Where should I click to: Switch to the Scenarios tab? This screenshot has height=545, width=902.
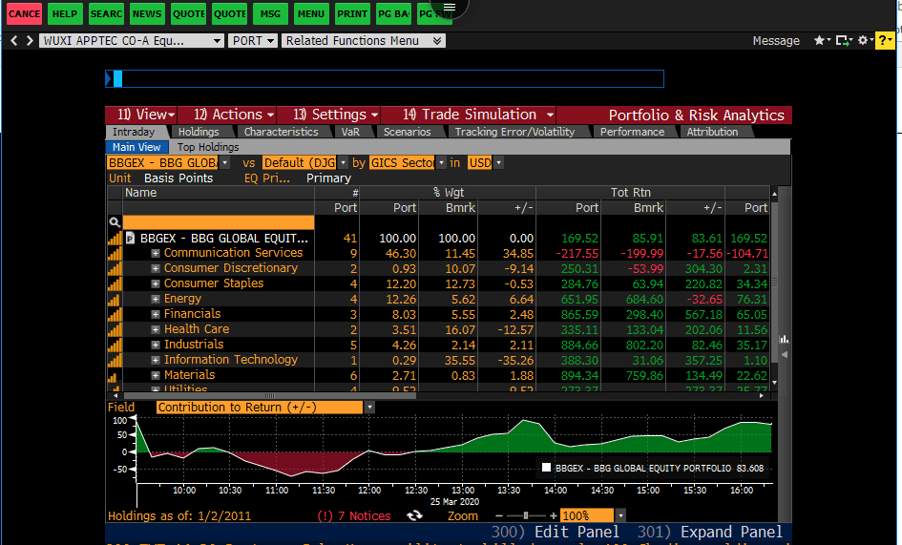[407, 132]
